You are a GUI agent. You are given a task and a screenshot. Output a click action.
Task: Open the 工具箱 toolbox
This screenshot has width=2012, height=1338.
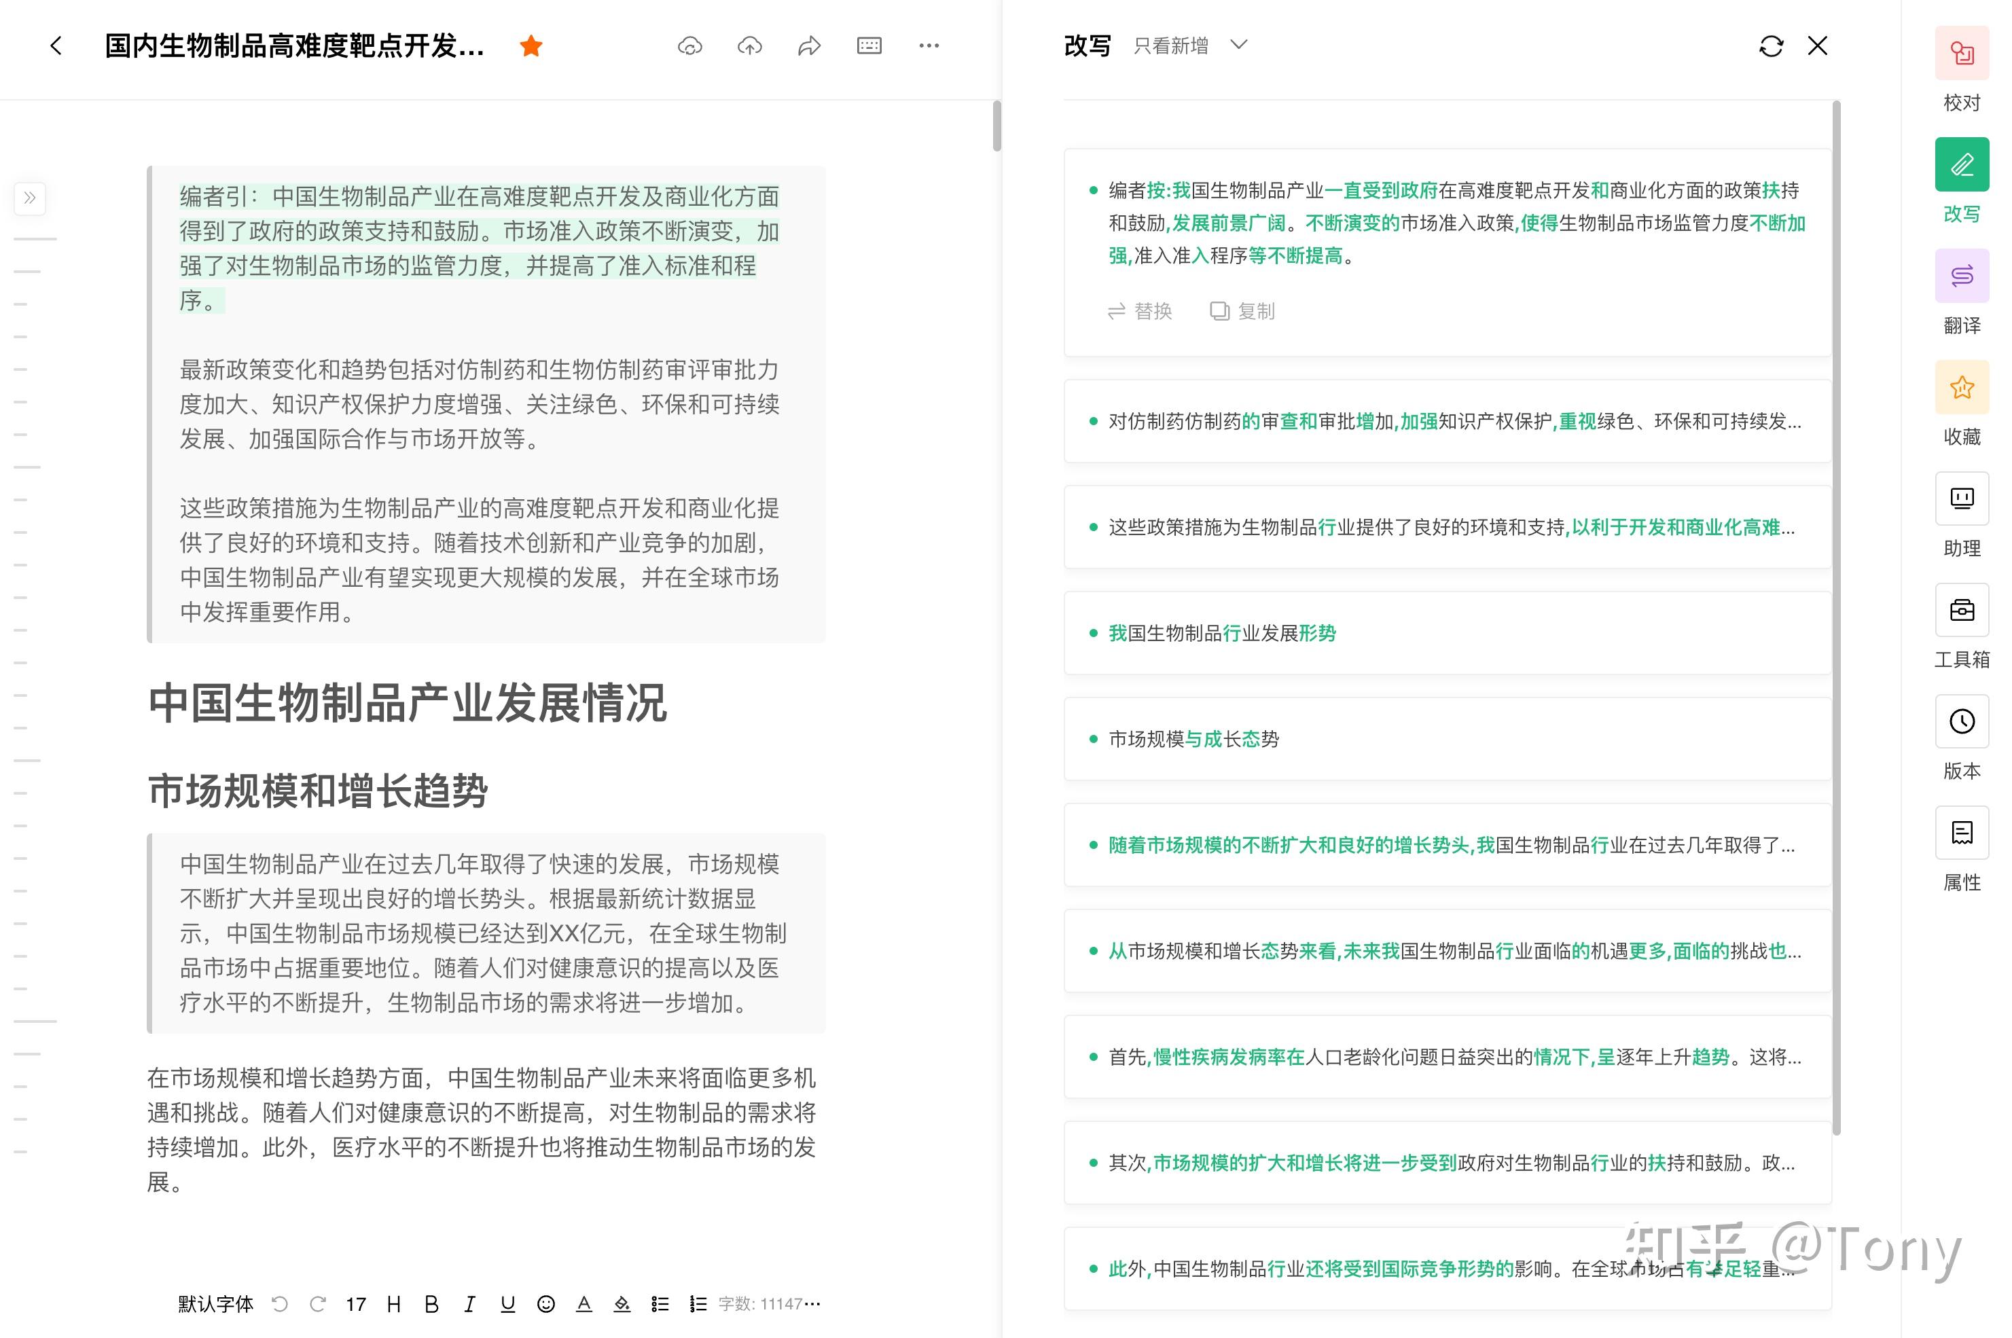1962,628
